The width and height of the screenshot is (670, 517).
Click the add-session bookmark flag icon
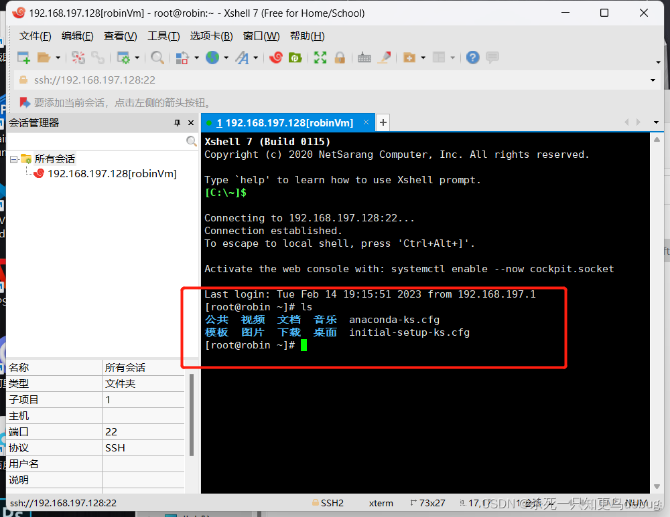[24, 102]
